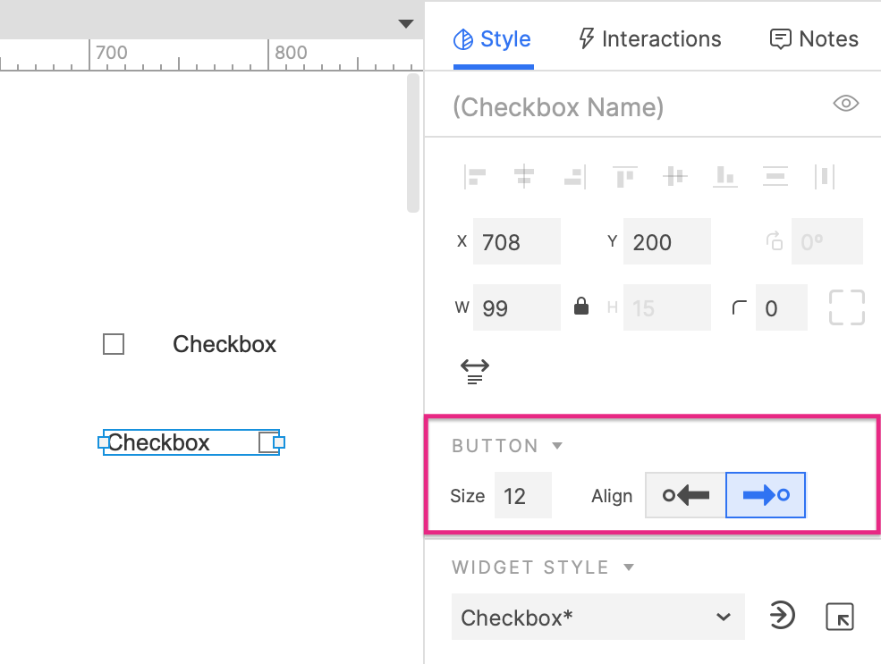Check the upper canvas checkbox box
The image size is (881, 664).
(x=114, y=344)
